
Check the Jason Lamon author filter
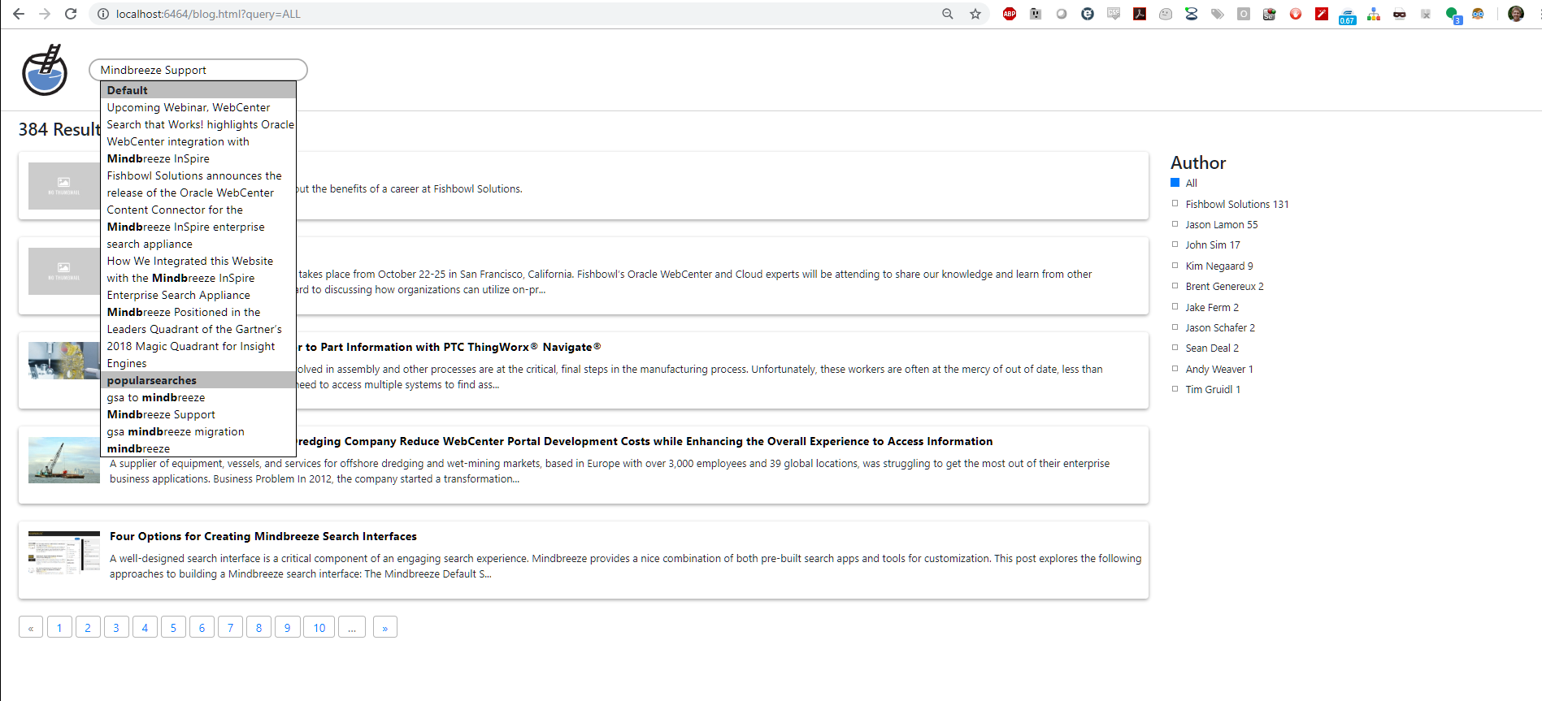pyautogui.click(x=1175, y=224)
